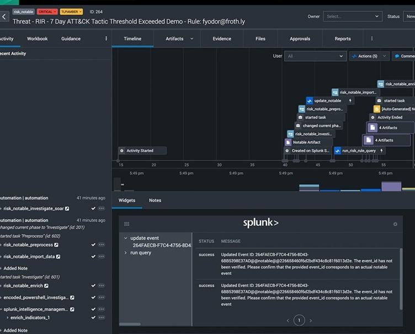Select run_risk_rule_query action on timeline
Viewport: 415px width, 334px height.
(359, 151)
